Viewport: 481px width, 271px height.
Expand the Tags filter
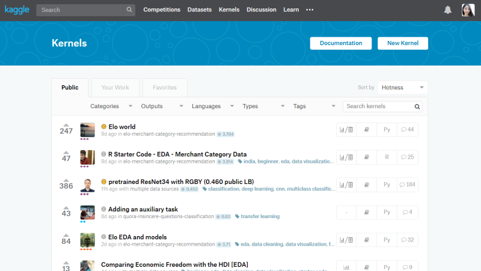[x=314, y=106]
